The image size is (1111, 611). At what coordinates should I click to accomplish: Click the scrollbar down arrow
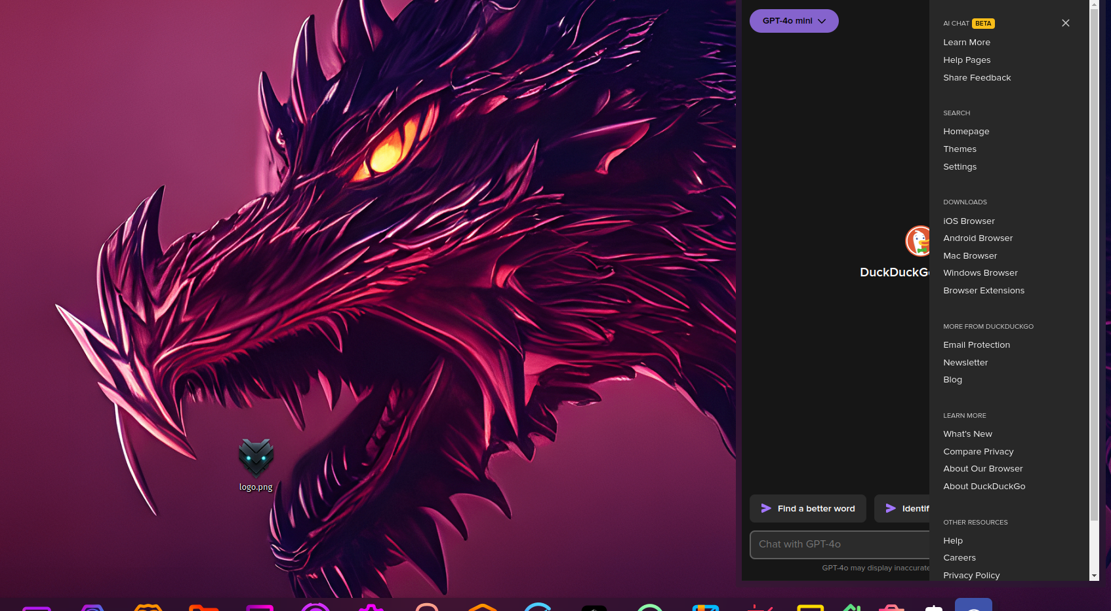click(1094, 576)
